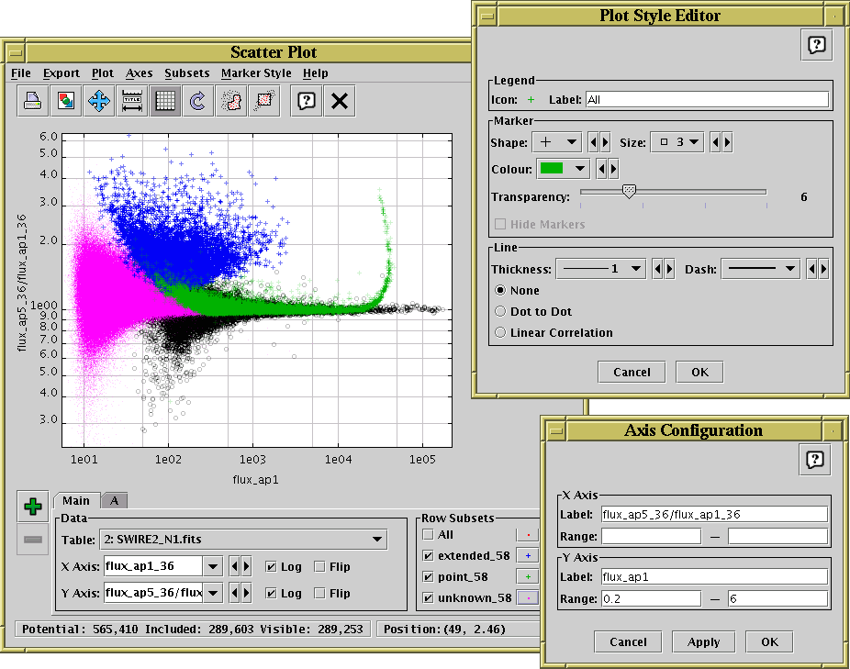The width and height of the screenshot is (850, 669).
Task: Open the marker Shape dropdown
Action: tap(557, 142)
